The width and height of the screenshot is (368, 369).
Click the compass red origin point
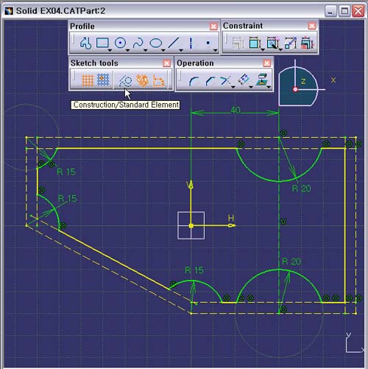[x=295, y=89]
